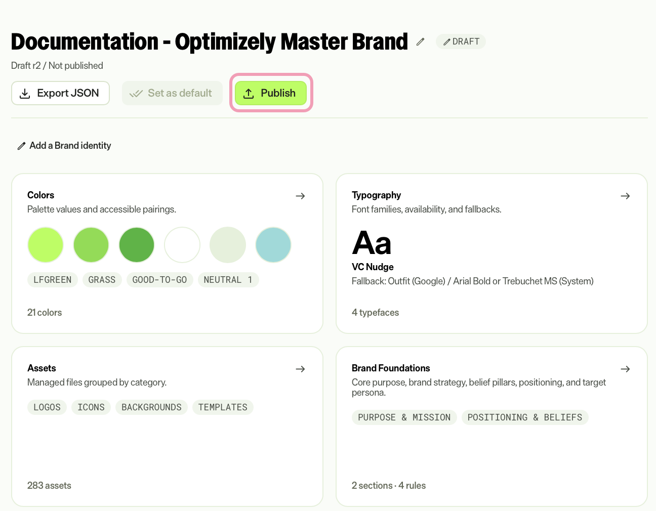Image resolution: width=656 pixels, height=511 pixels.
Task: Click the PURPOSE & MISSION tag
Action: click(404, 417)
